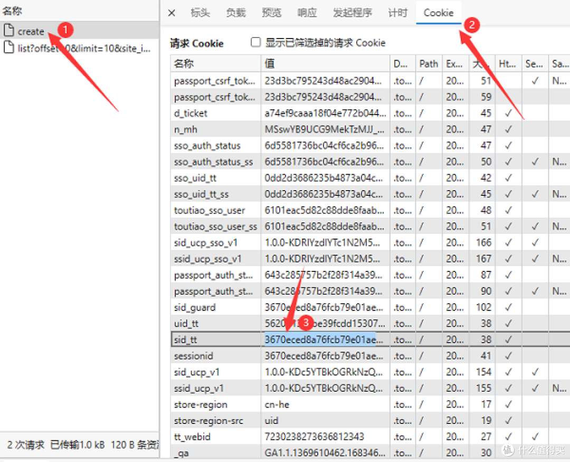Click the '2 次请求' status bar entry
Screen dimensions: 570x462
tap(25, 445)
